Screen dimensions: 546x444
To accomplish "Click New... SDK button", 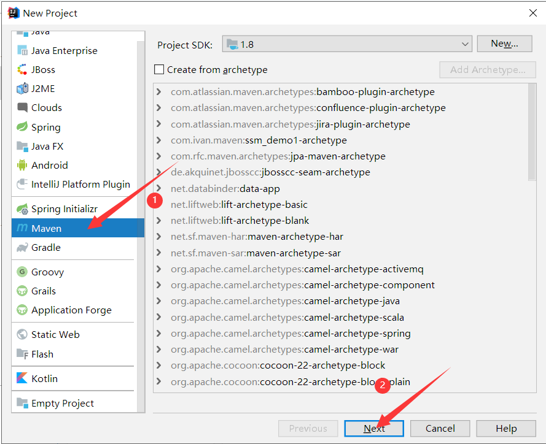I will 504,44.
